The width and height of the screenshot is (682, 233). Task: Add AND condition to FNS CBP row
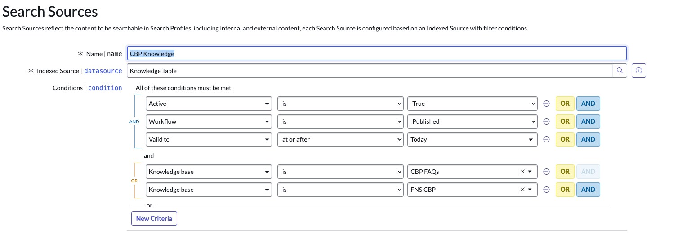click(588, 190)
